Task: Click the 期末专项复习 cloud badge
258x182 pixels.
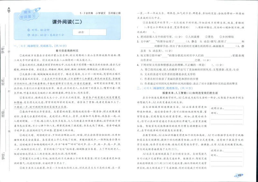Action: (29, 14)
